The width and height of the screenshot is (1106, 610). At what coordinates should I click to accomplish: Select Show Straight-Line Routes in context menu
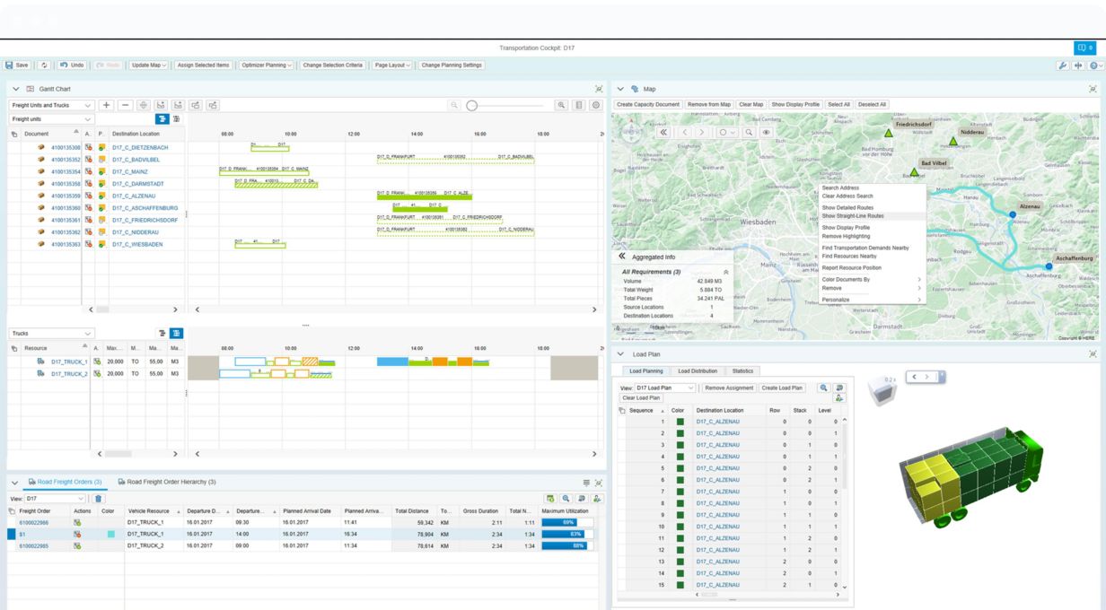tap(853, 216)
